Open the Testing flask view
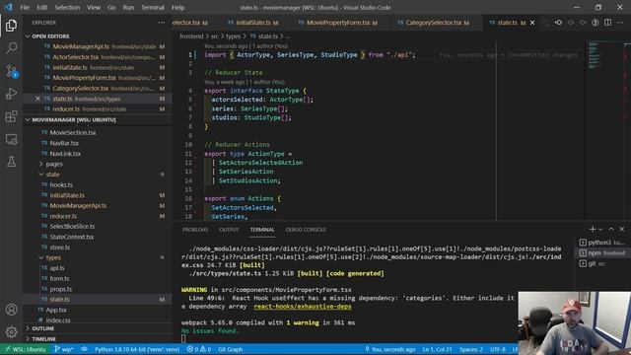 (x=11, y=162)
